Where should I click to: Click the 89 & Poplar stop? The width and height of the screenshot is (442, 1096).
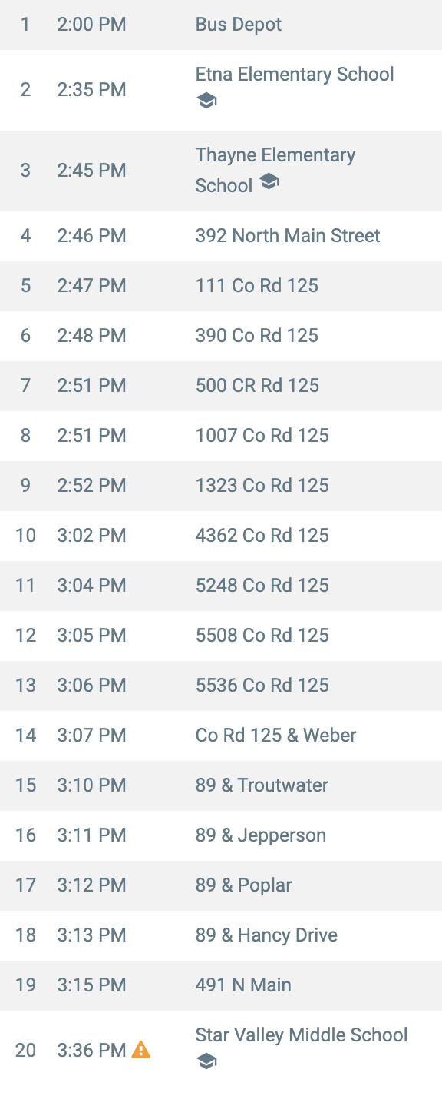[x=221, y=885]
